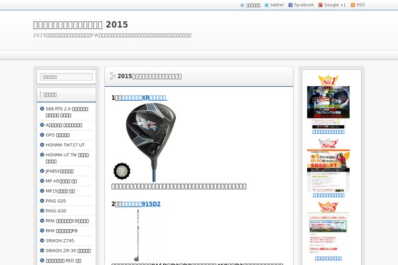This screenshot has height=265, width=398.
Task: Open the twitter link in header
Action: 277,5
